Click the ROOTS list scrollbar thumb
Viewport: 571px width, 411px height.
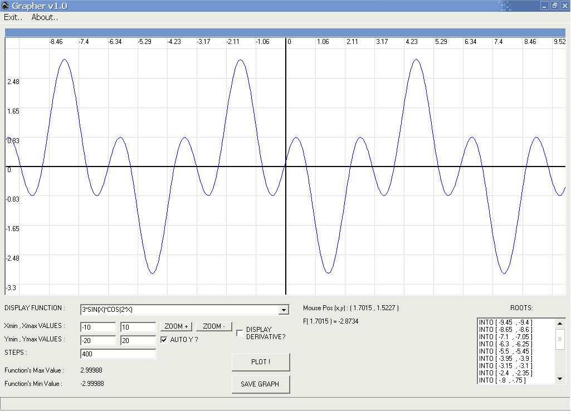tap(560, 339)
